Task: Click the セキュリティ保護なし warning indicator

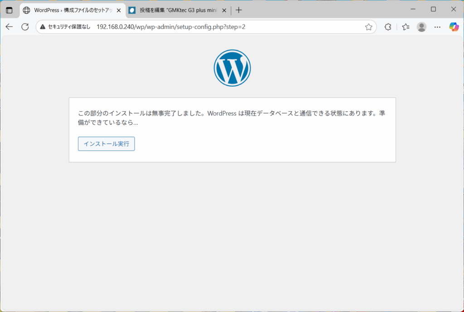Action: (x=65, y=27)
